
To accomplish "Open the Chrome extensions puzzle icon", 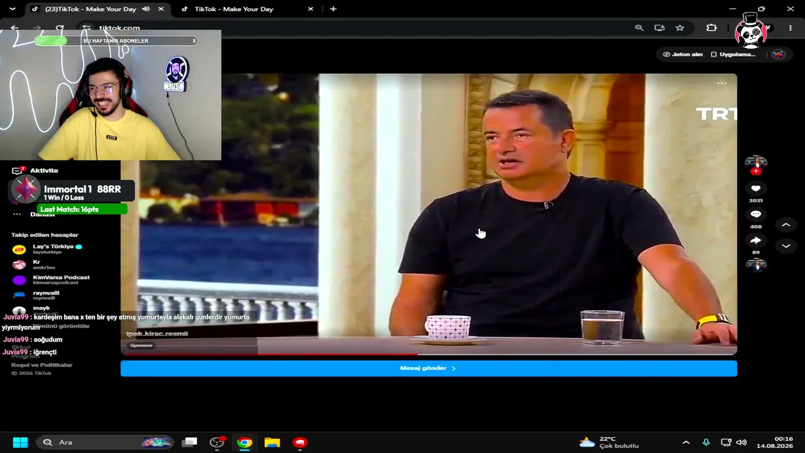I will (x=711, y=28).
